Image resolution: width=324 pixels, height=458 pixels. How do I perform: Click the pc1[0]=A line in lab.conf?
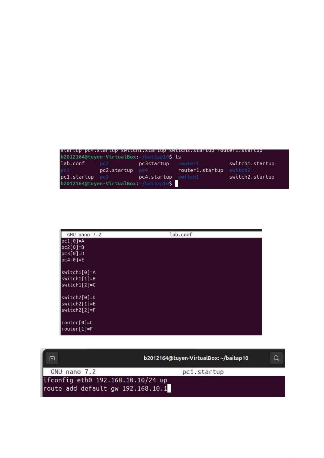tap(73, 241)
